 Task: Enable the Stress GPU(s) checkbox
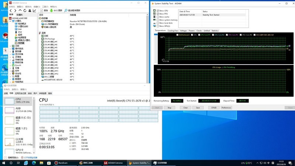pos(158,27)
